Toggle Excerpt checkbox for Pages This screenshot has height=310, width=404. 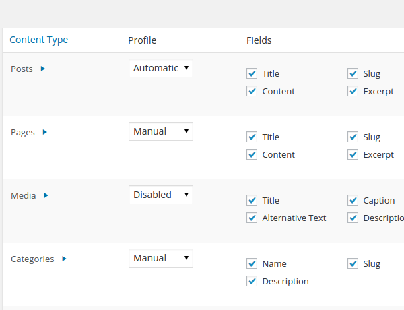(x=353, y=154)
